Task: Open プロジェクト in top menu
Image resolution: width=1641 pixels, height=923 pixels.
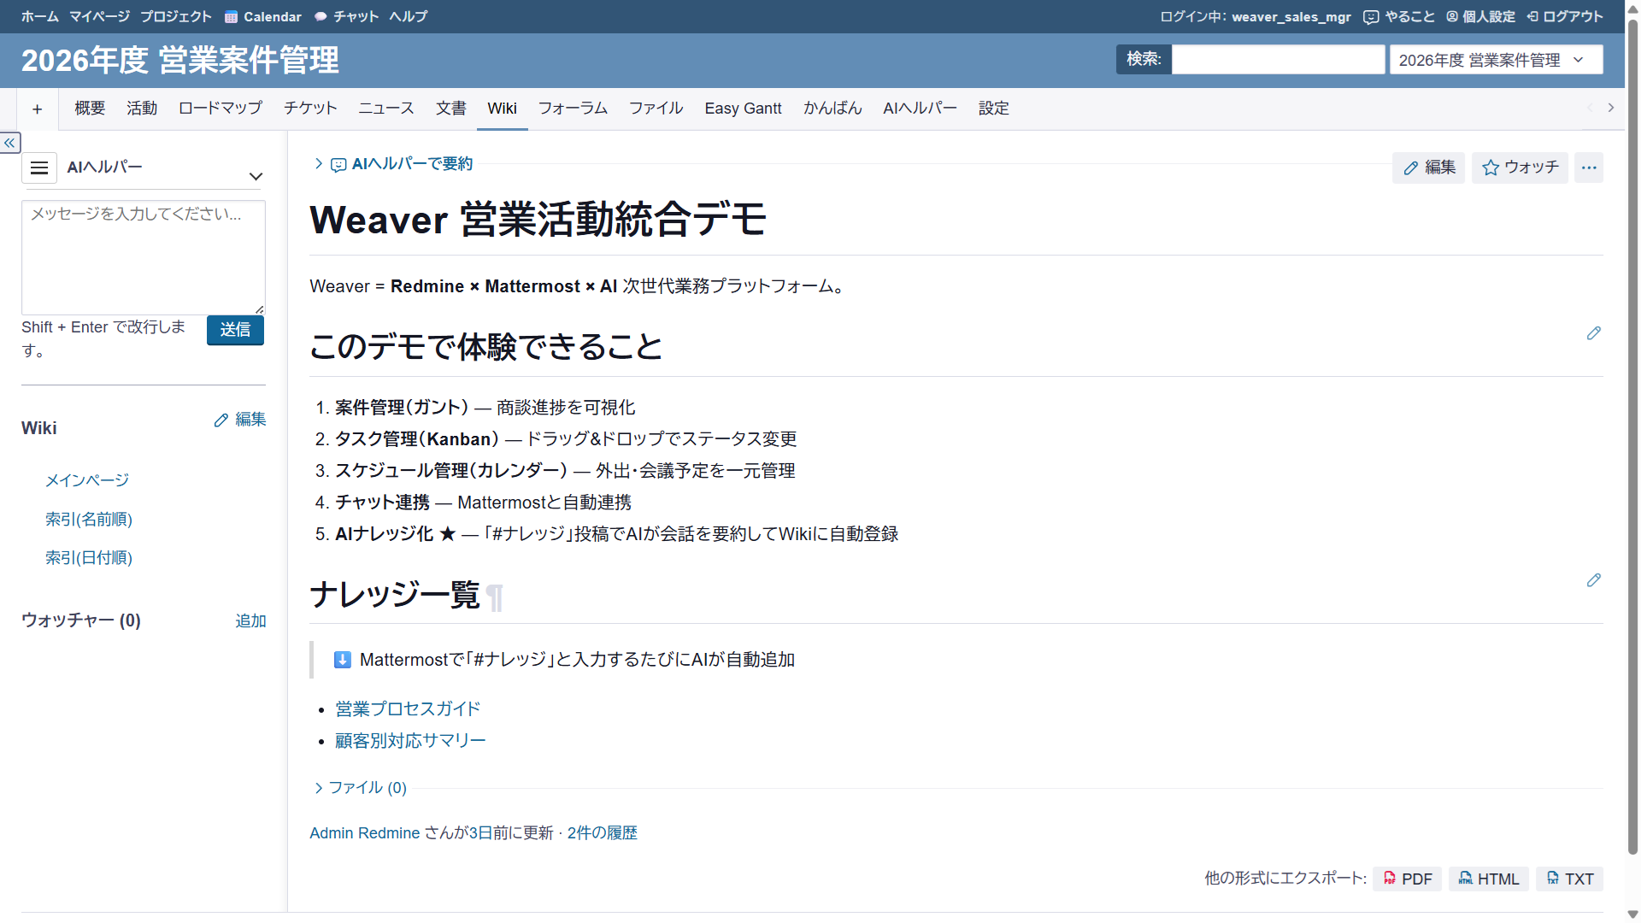Action: [x=176, y=16]
